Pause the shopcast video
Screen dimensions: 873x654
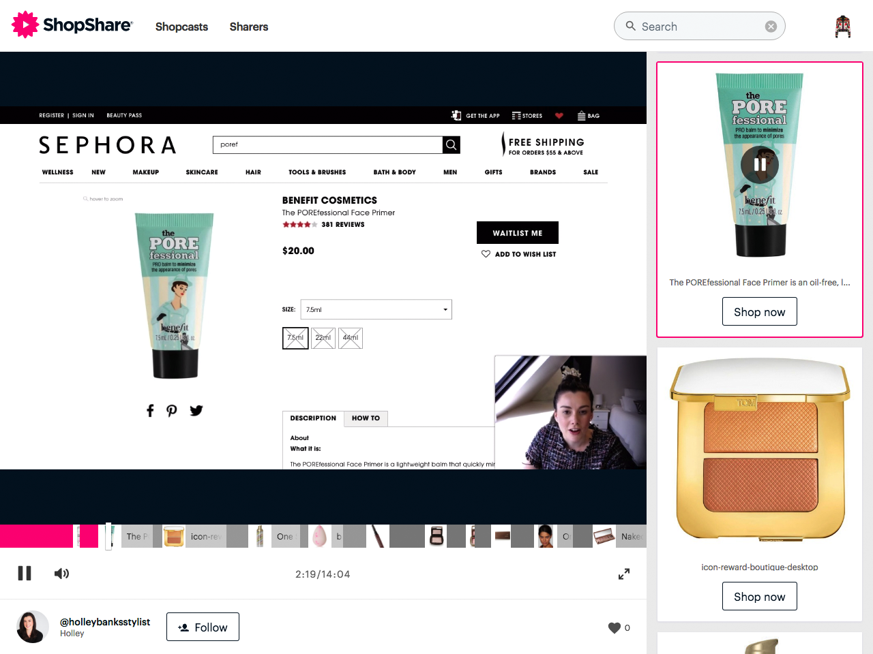click(x=25, y=574)
